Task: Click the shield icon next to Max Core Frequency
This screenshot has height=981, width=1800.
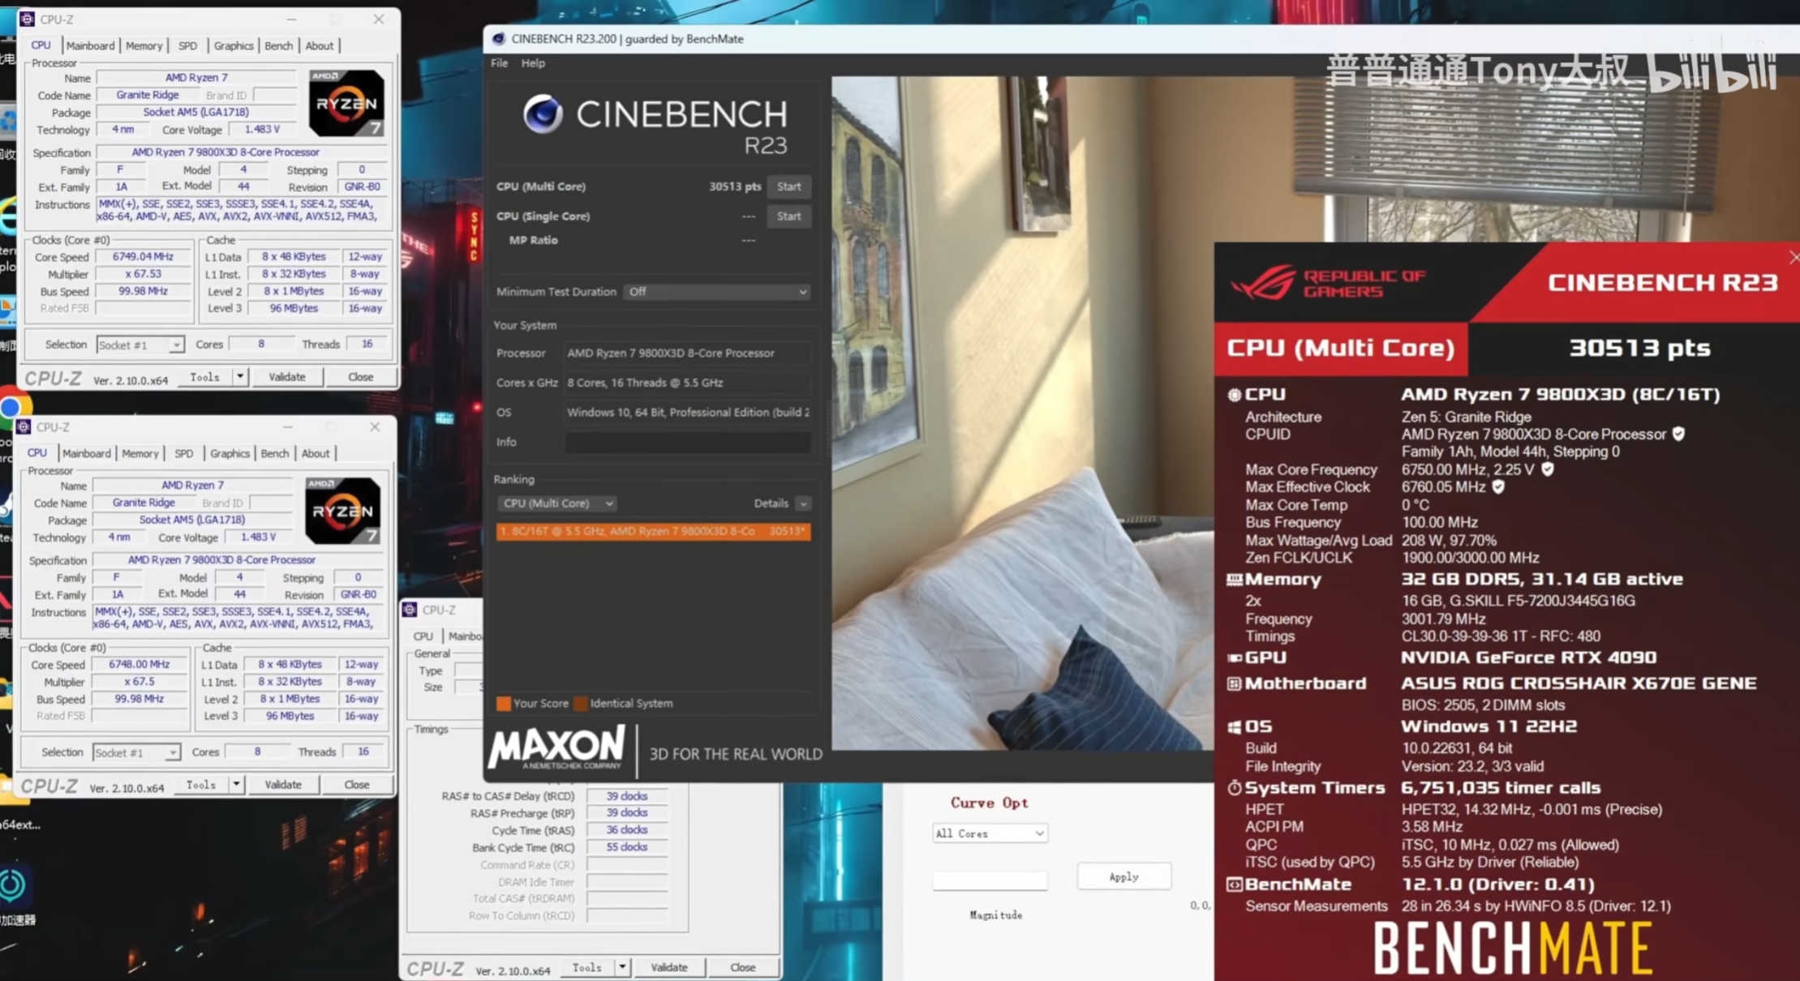Action: coord(1547,469)
